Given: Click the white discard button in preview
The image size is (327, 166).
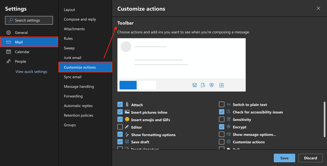Looking at the screenshot, I should pos(147,85).
